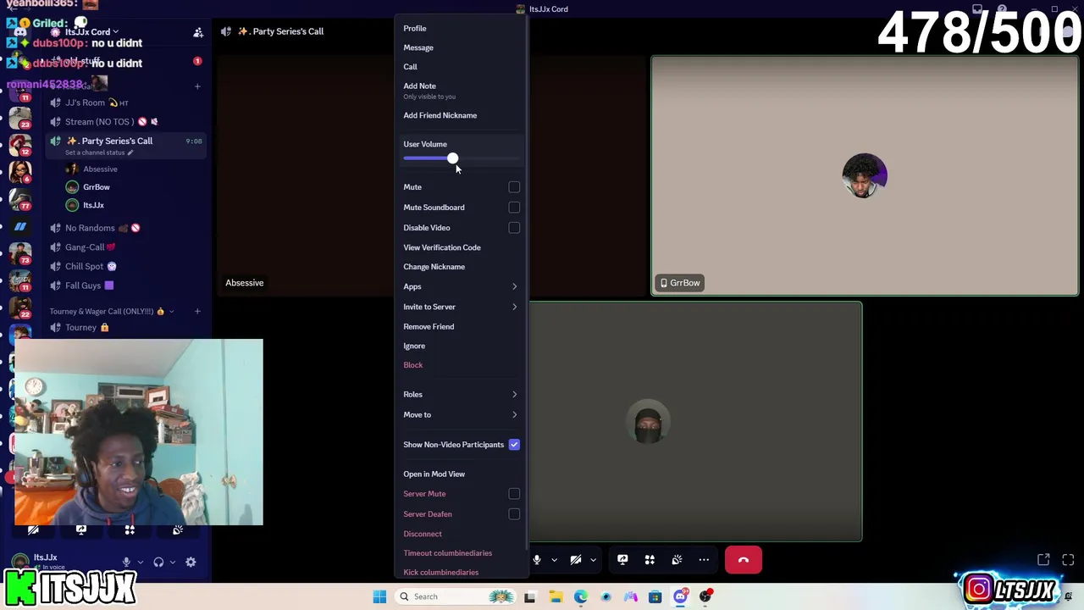Click the User Volume slider handle

pyautogui.click(x=452, y=158)
